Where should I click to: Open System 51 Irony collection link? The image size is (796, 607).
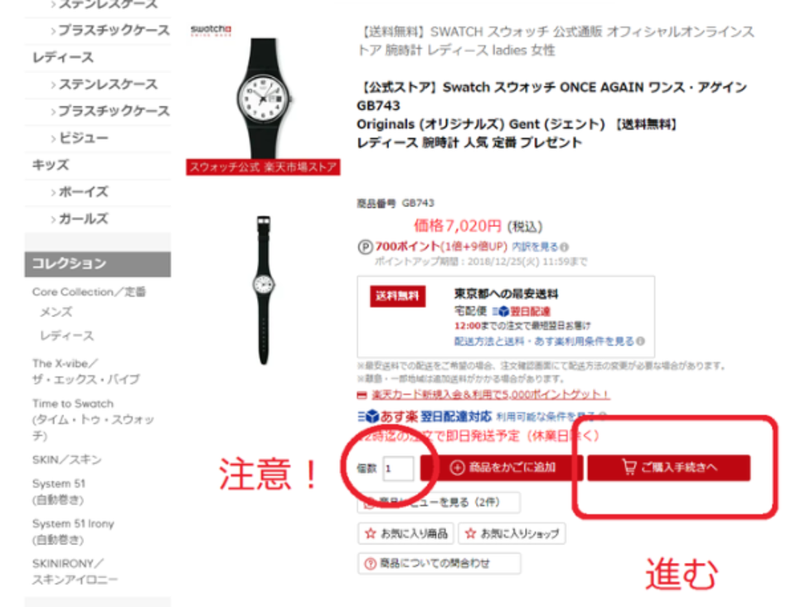click(73, 532)
